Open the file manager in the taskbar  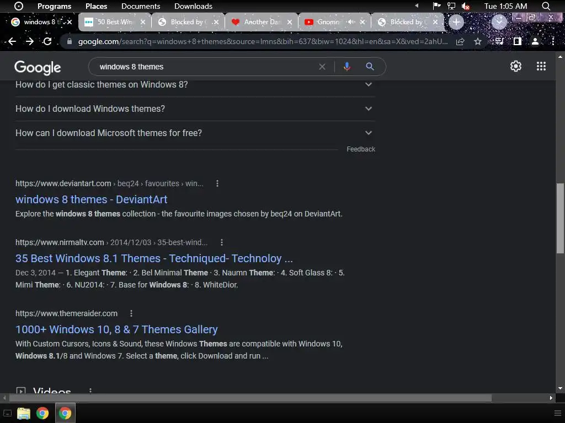click(23, 413)
